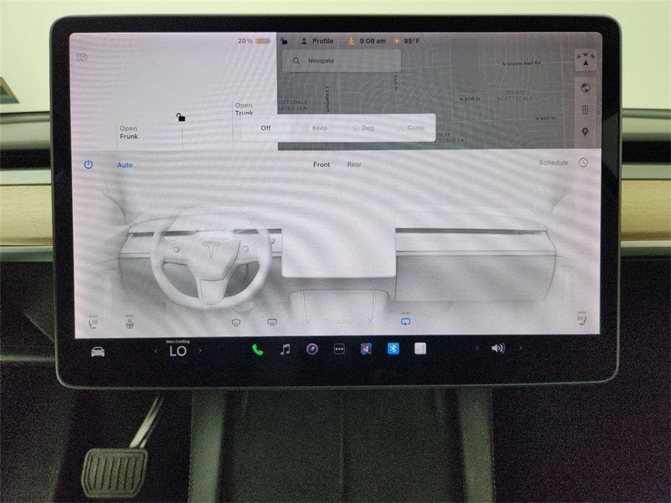Tap the left chevron beside the temperature
671x503 pixels.
tap(155, 350)
